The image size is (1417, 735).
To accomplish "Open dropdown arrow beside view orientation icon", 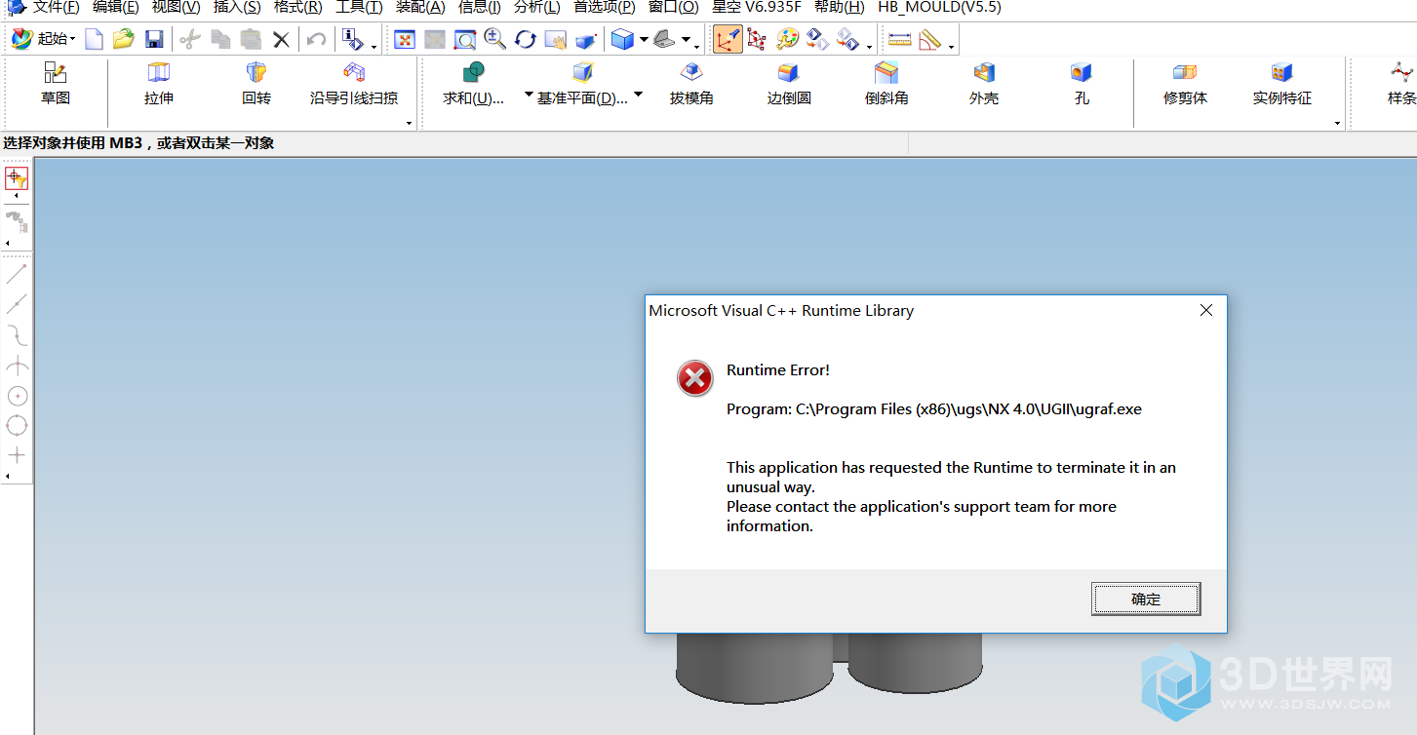I will [x=686, y=40].
